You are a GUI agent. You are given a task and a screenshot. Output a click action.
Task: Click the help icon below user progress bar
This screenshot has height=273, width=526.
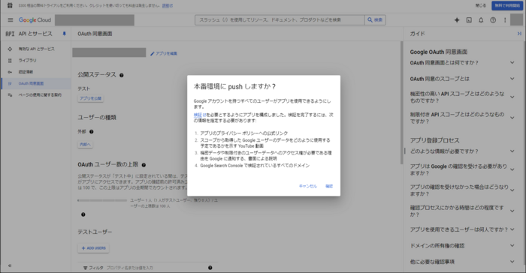[83, 214]
